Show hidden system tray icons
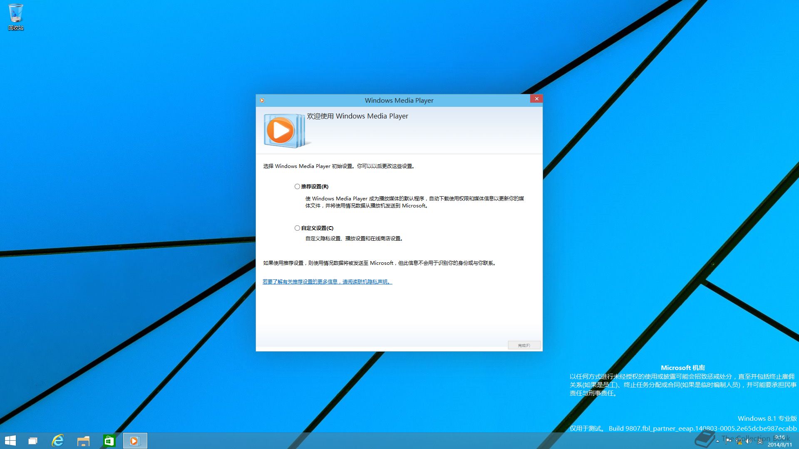This screenshot has width=799, height=449. pos(717,441)
